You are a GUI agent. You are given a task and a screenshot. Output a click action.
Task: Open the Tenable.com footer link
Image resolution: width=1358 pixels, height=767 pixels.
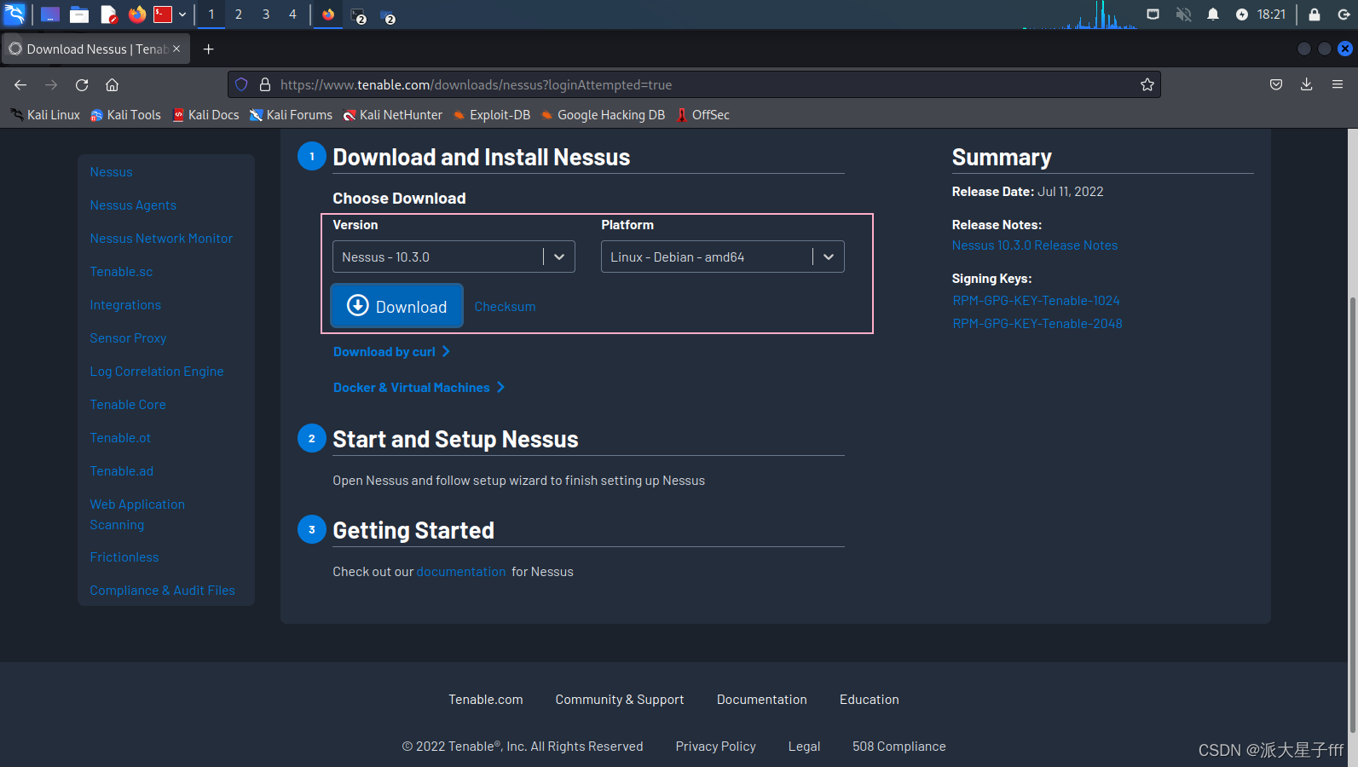pos(486,700)
